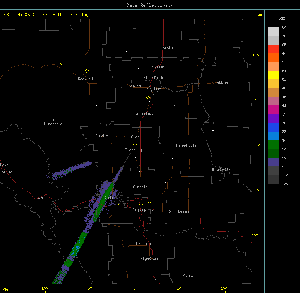The image size is (300, 293).
Task: Click the dBZ legend heading
Action: [x=282, y=19]
